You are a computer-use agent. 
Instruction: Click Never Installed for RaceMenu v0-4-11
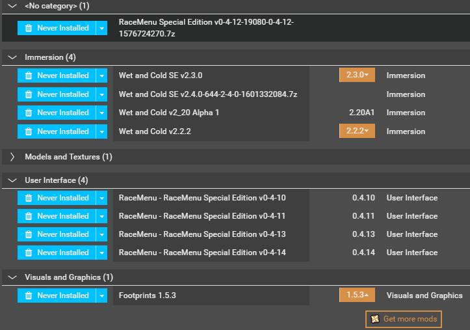coord(57,216)
